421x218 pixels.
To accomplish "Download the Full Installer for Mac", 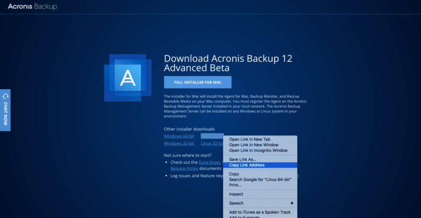I will click(197, 82).
